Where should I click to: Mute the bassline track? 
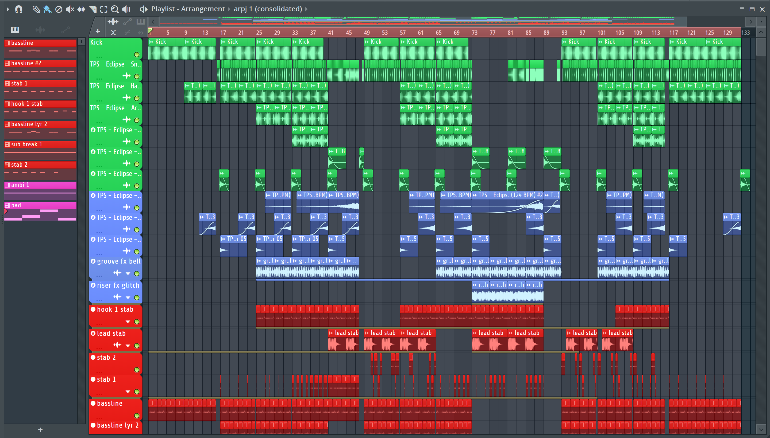pyautogui.click(x=137, y=416)
